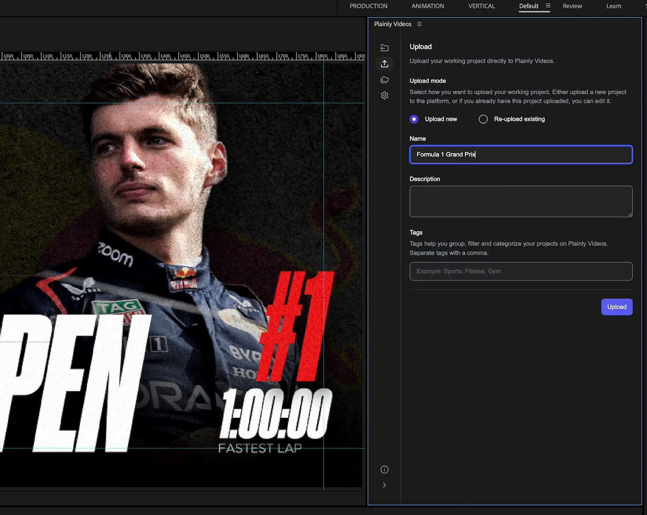Switch to the Review workspace
This screenshot has height=515, width=647.
point(572,6)
